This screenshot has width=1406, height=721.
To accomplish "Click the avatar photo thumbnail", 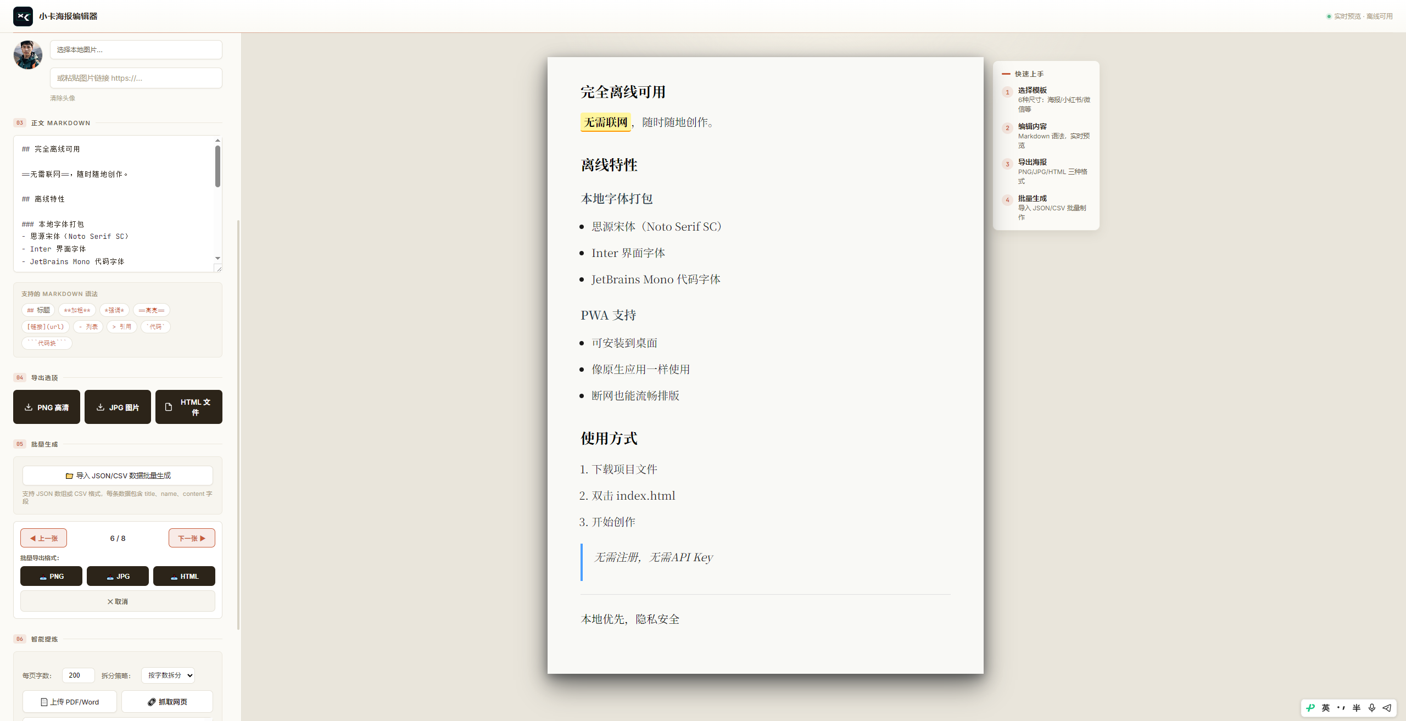I will [x=28, y=55].
